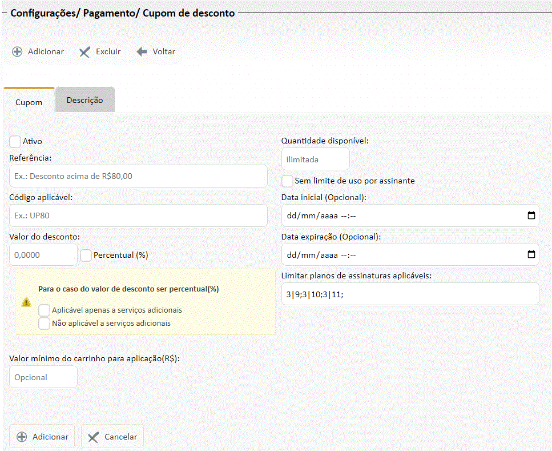The width and height of the screenshot is (552, 451).
Task: Select the Cupom tab
Action: coord(29,102)
